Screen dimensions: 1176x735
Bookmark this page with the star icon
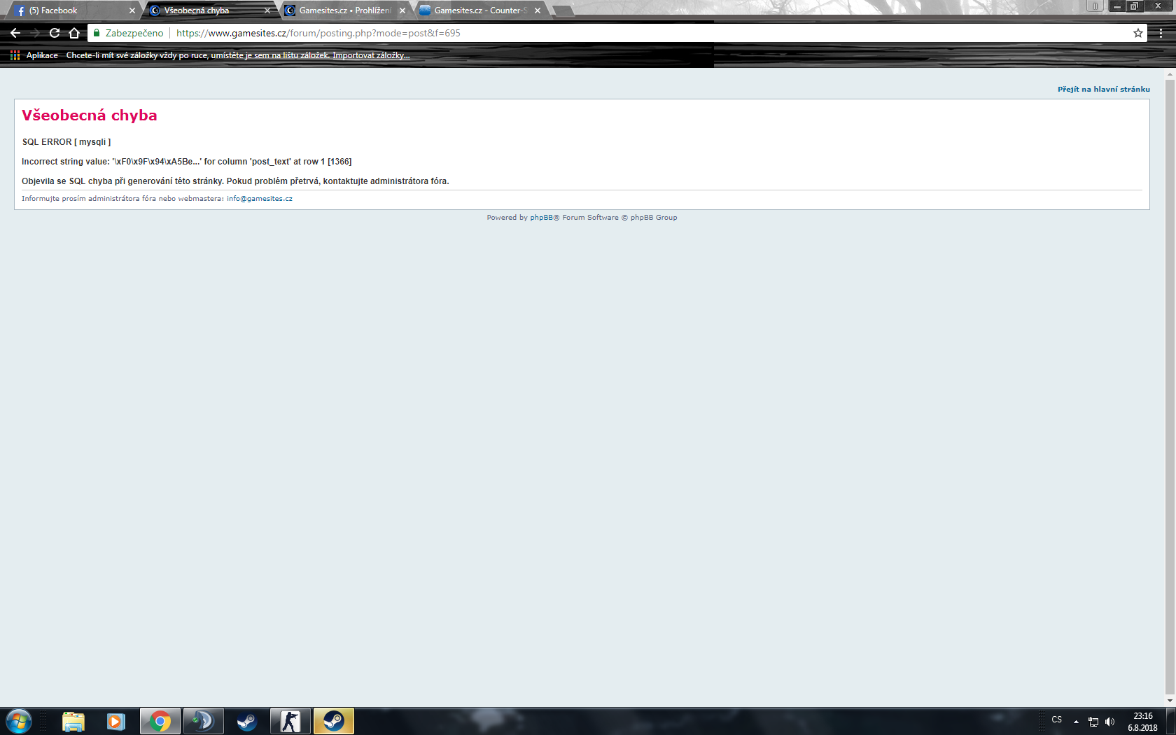1138,33
